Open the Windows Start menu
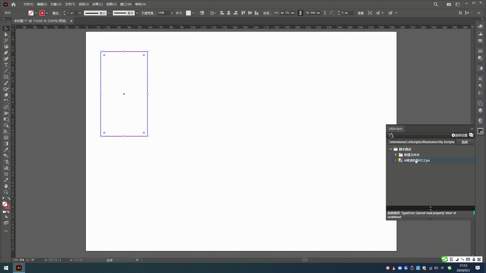486x273 pixels. pyautogui.click(x=6, y=268)
